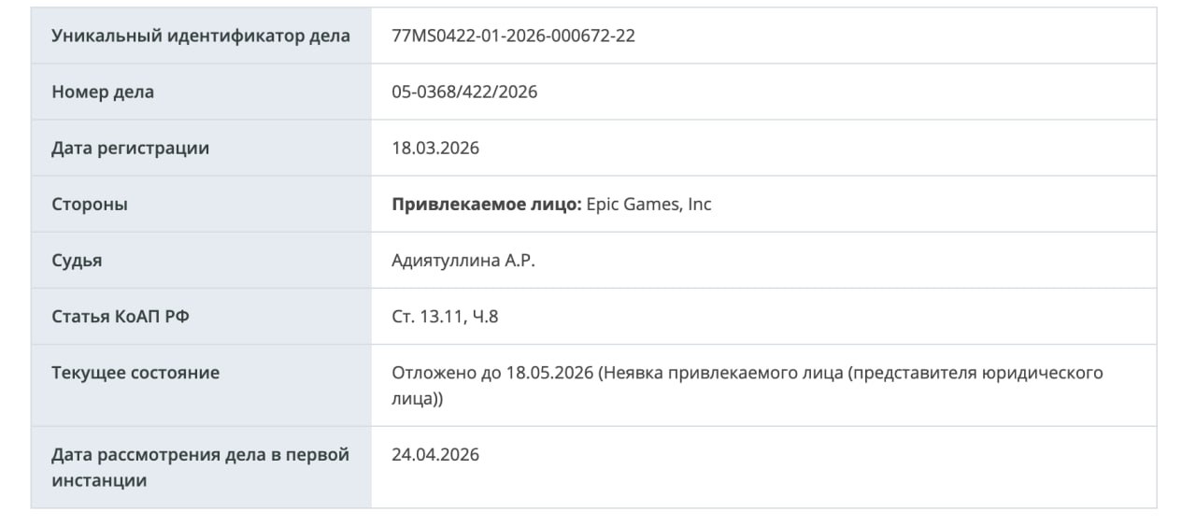1196x526 pixels.
Task: Click the Дата рассмотрения дела в первой инстанции label
Action: tap(200, 468)
